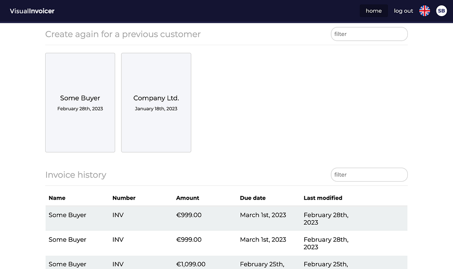
Task: Sort by the Number column header
Action: tap(124, 198)
